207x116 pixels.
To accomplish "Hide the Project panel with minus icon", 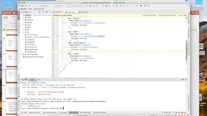I will pos(50,12).
